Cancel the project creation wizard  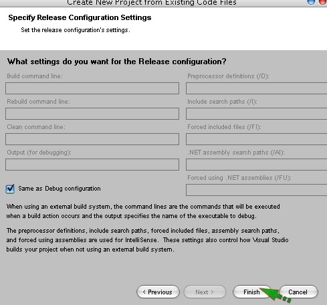click(x=298, y=292)
